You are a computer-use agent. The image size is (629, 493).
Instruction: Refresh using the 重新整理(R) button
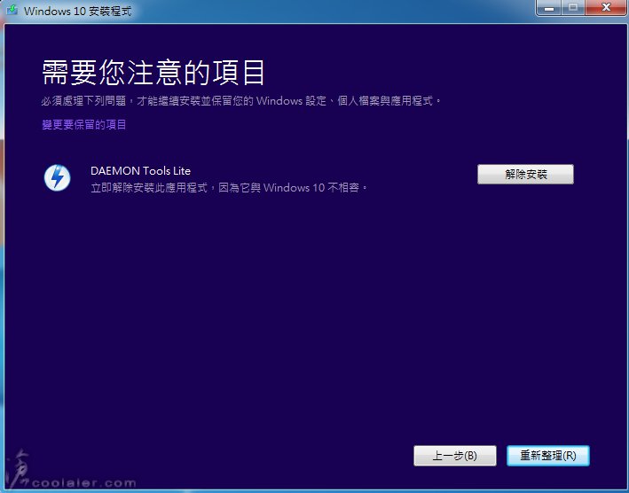[548, 456]
